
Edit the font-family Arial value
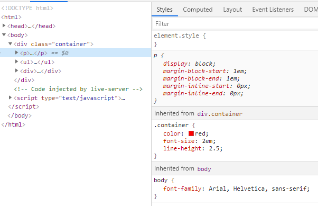(258, 189)
